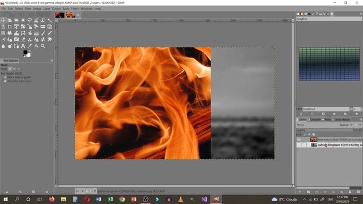Select the Smudge tool
The image size is (363, 204).
pos(49,40)
